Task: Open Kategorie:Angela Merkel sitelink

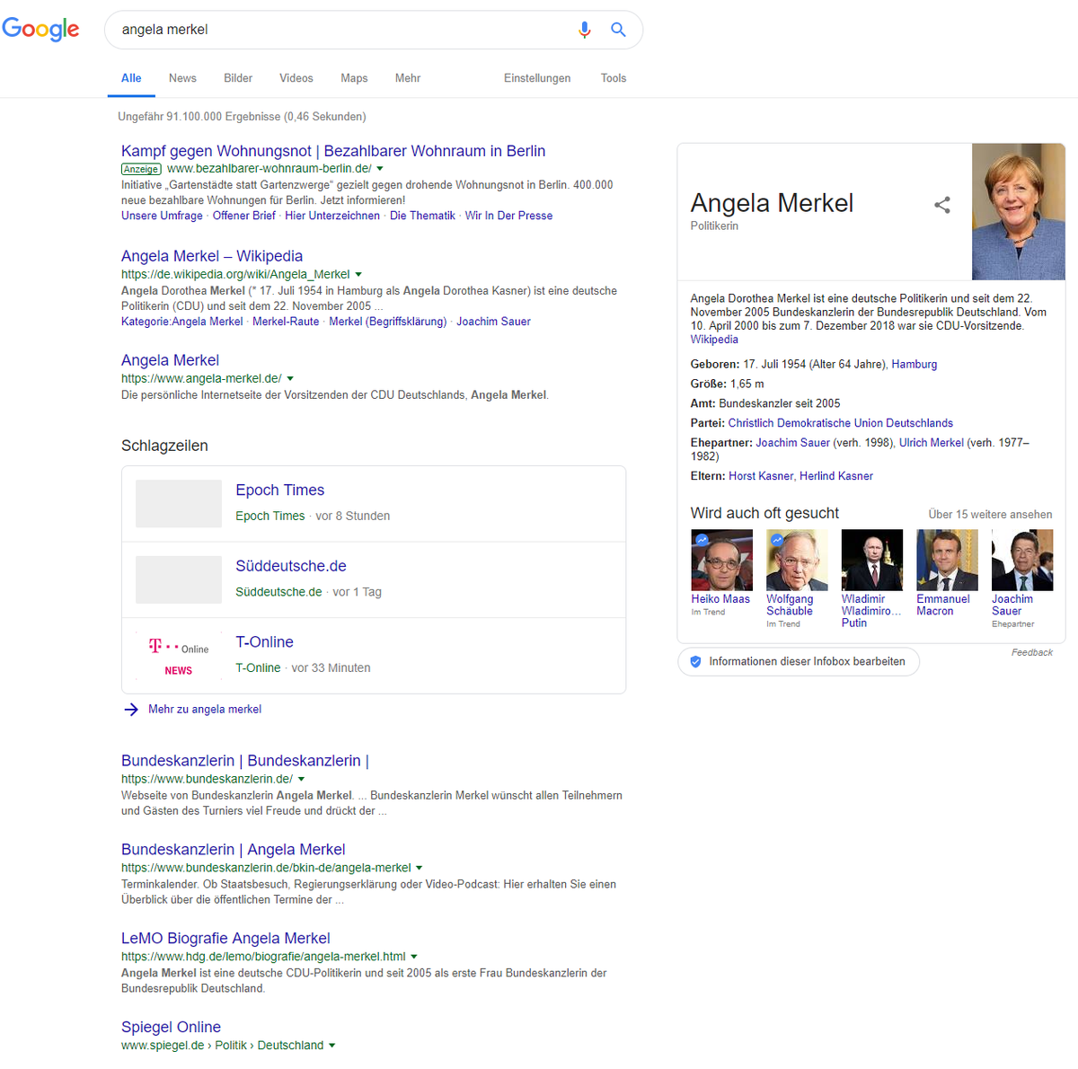Action: click(182, 322)
